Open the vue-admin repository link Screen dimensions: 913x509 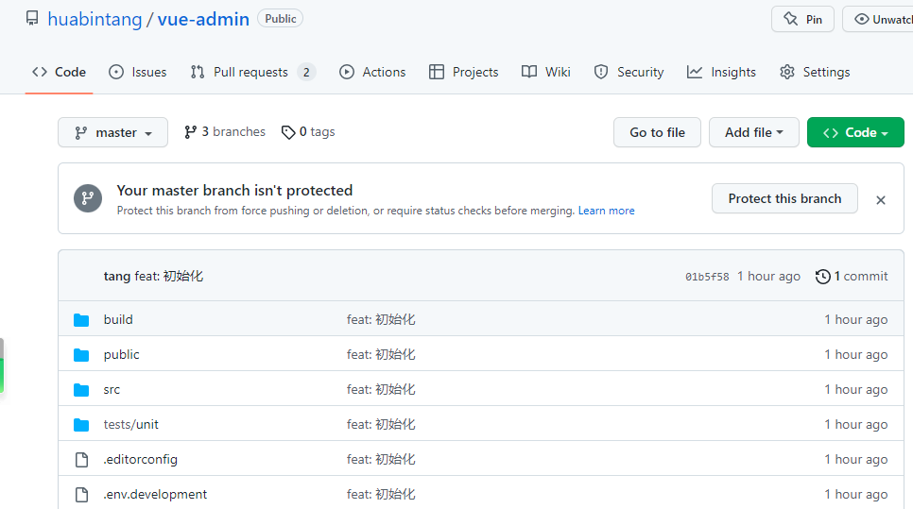[203, 19]
